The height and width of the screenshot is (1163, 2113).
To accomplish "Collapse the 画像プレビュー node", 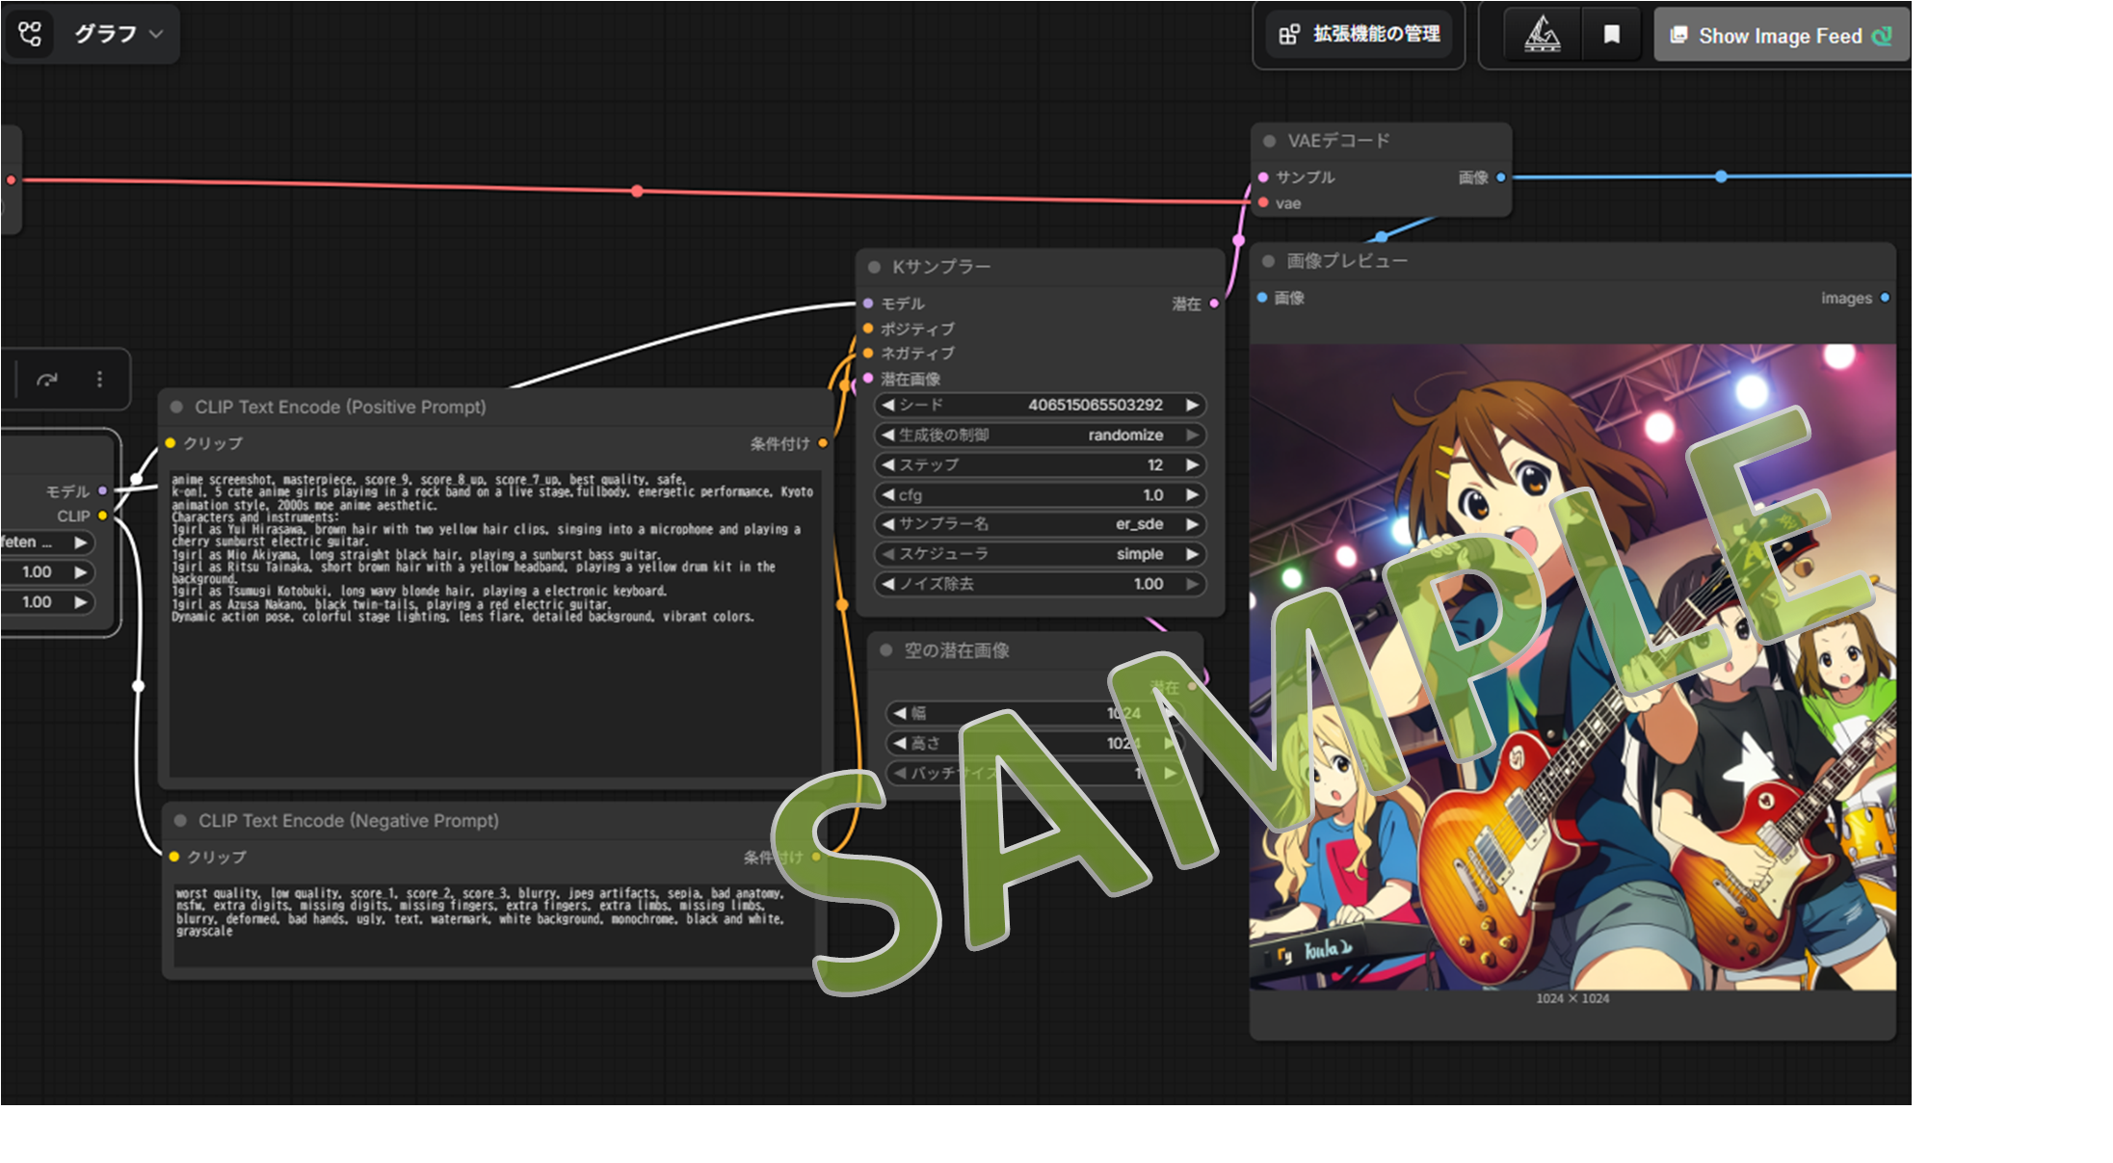I will [1268, 261].
